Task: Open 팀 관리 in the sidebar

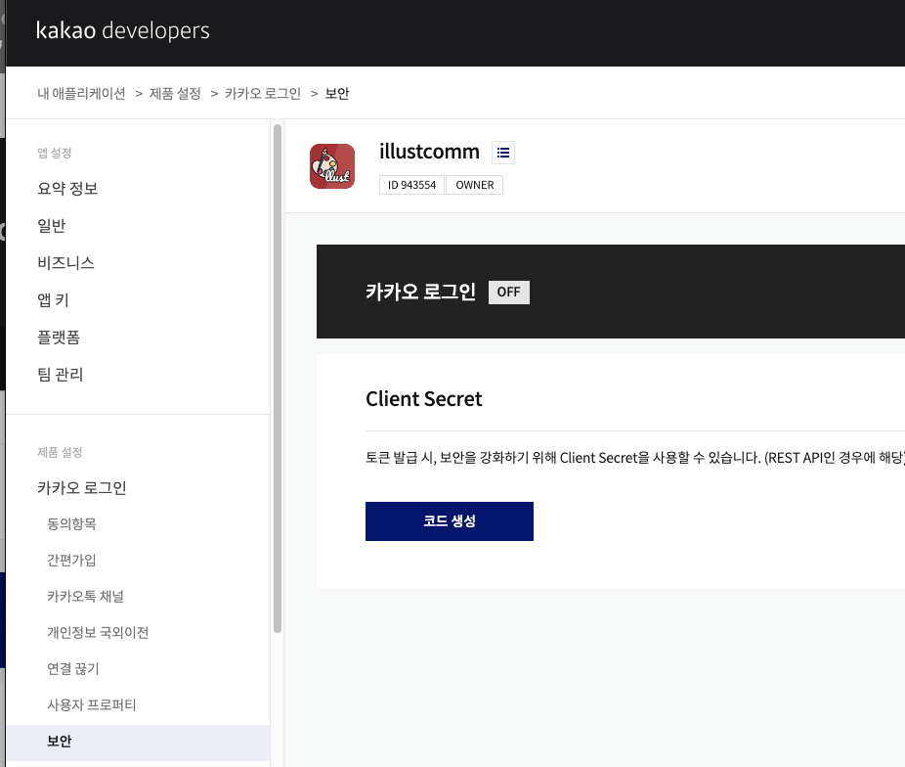Action: pyautogui.click(x=60, y=375)
